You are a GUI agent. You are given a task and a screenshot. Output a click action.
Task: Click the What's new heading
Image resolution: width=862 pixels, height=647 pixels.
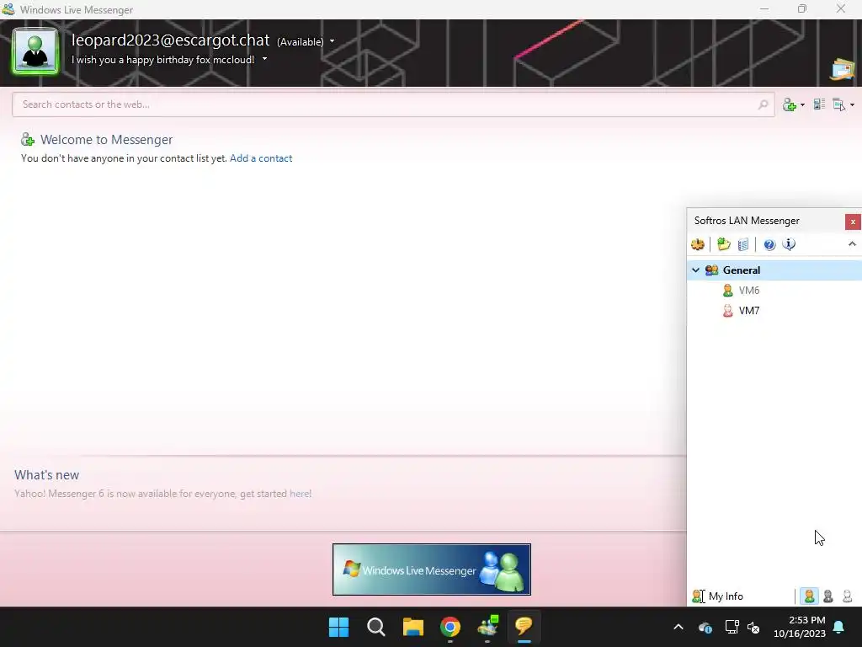[x=47, y=475]
